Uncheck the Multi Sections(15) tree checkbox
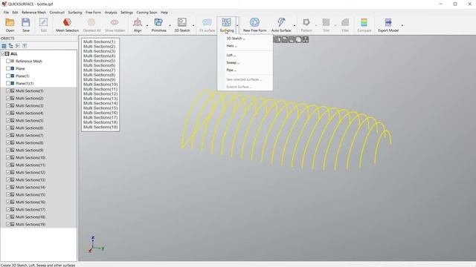476x267 pixels. [x=8, y=194]
